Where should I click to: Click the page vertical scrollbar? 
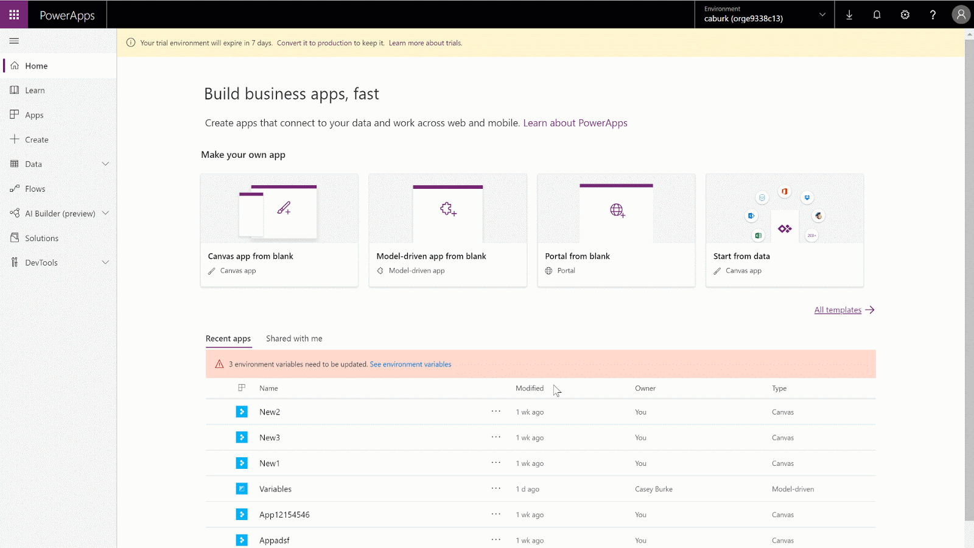point(969,280)
